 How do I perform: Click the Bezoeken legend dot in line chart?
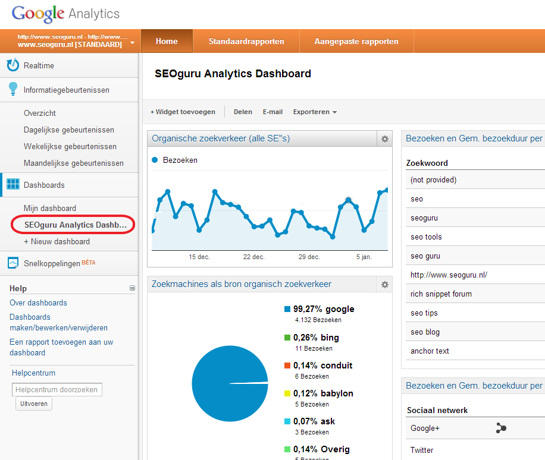click(x=155, y=160)
